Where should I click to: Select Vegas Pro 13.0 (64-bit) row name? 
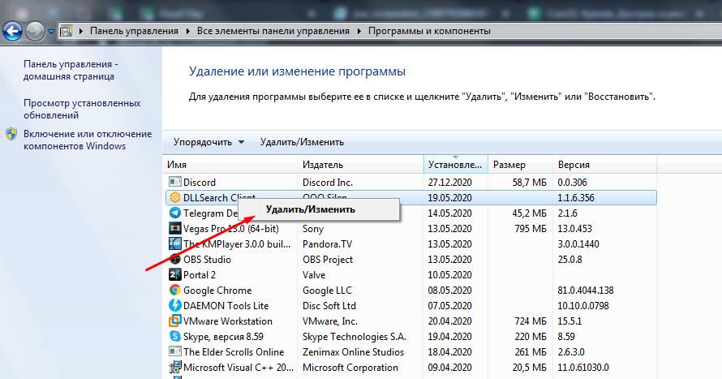[230, 229]
